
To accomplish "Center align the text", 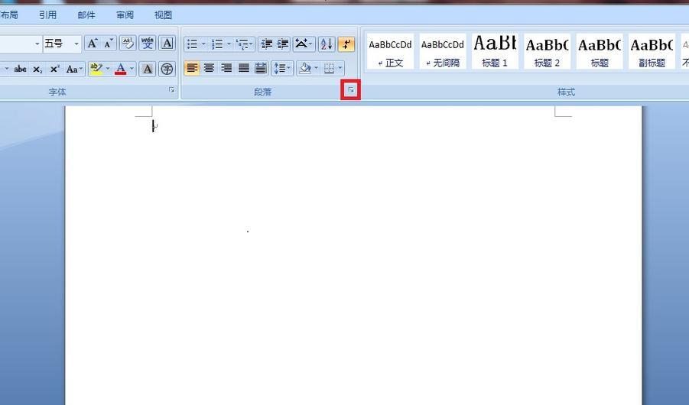I will click(210, 68).
